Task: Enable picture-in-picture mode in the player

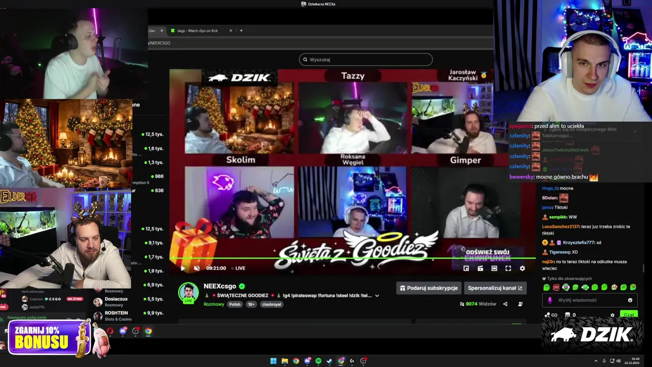Action: pyautogui.click(x=466, y=268)
